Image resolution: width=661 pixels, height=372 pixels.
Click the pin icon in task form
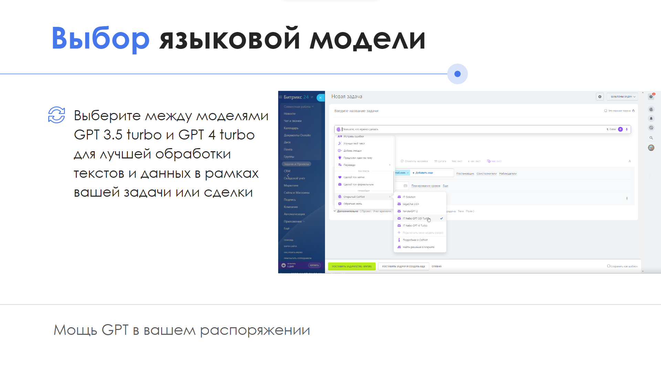pos(627,198)
